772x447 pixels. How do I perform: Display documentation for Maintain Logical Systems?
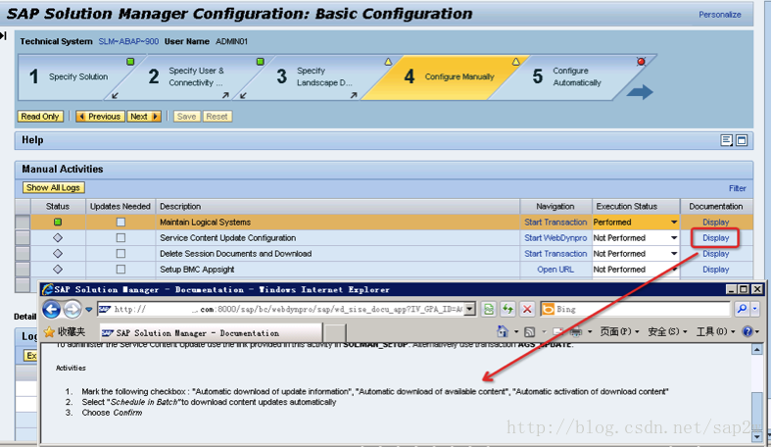[x=716, y=223]
